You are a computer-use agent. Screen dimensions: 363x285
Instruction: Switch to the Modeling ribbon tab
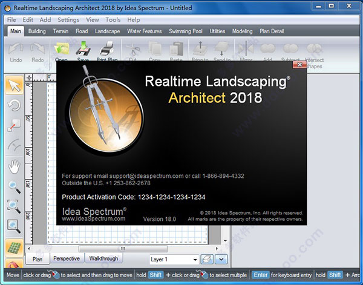pyautogui.click(x=243, y=31)
